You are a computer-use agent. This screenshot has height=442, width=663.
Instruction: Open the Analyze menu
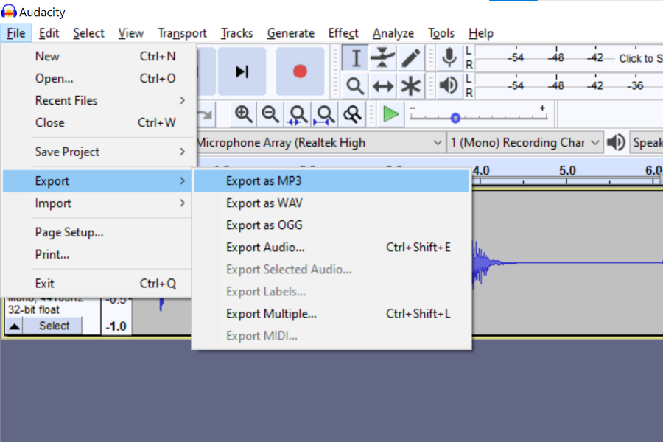393,33
